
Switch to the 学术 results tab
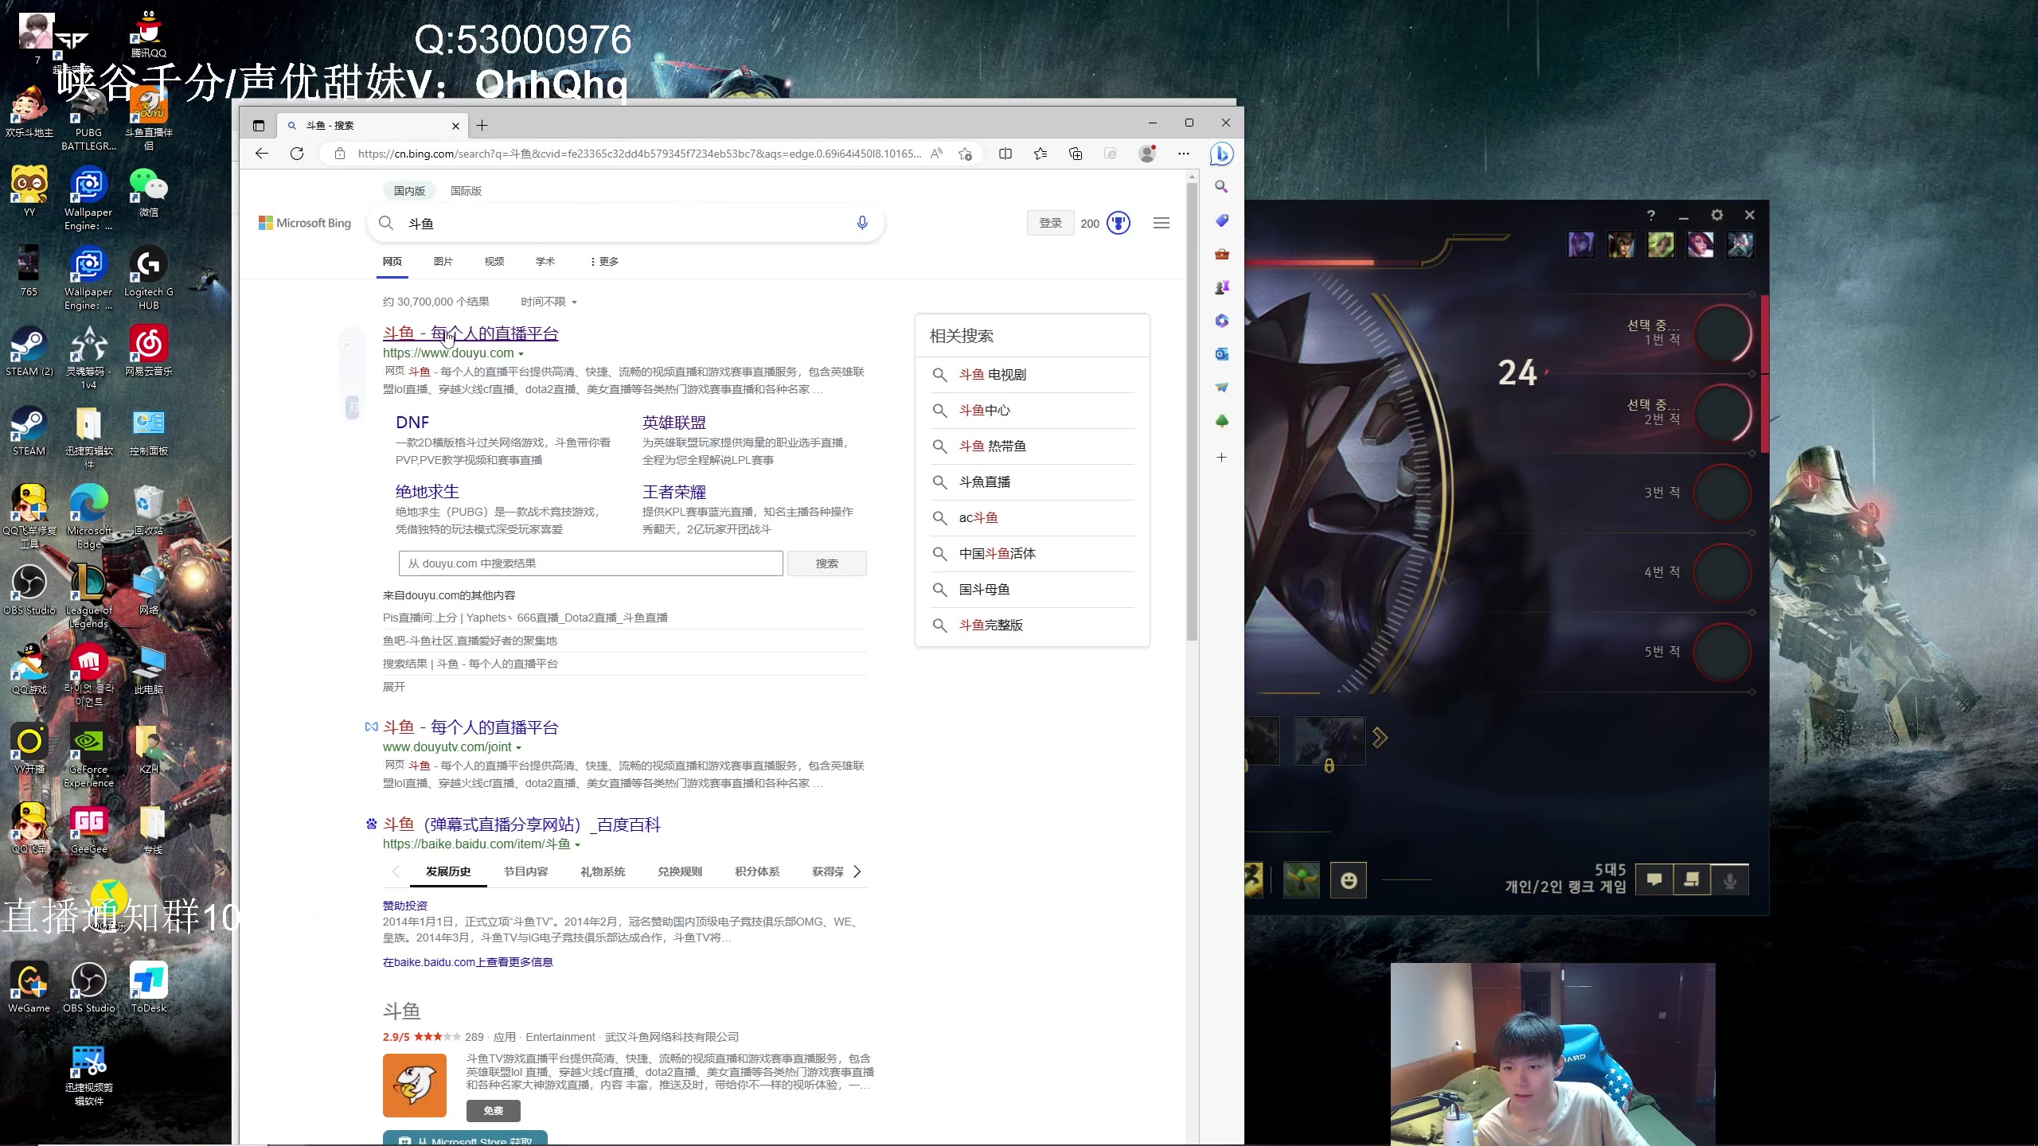coord(545,261)
